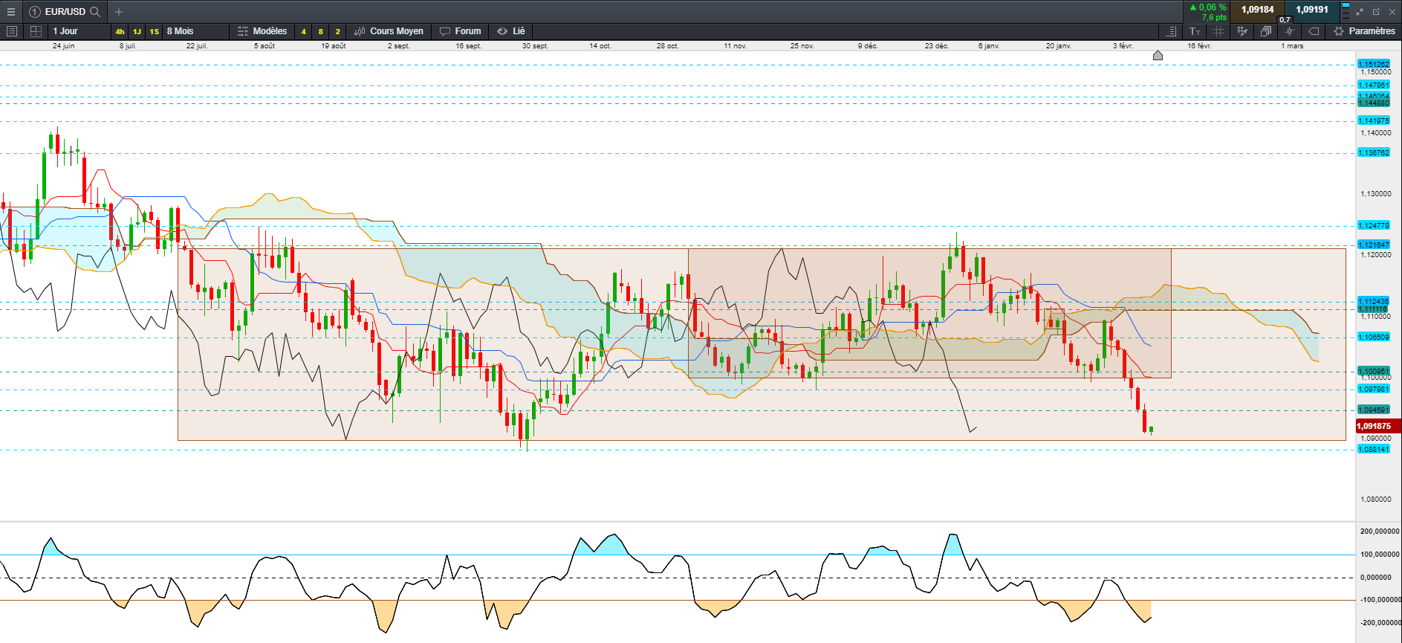
Task: Load template shortcut 8
Action: pyautogui.click(x=320, y=31)
